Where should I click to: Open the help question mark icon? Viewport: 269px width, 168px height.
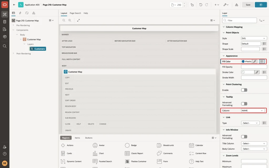(5, 154)
